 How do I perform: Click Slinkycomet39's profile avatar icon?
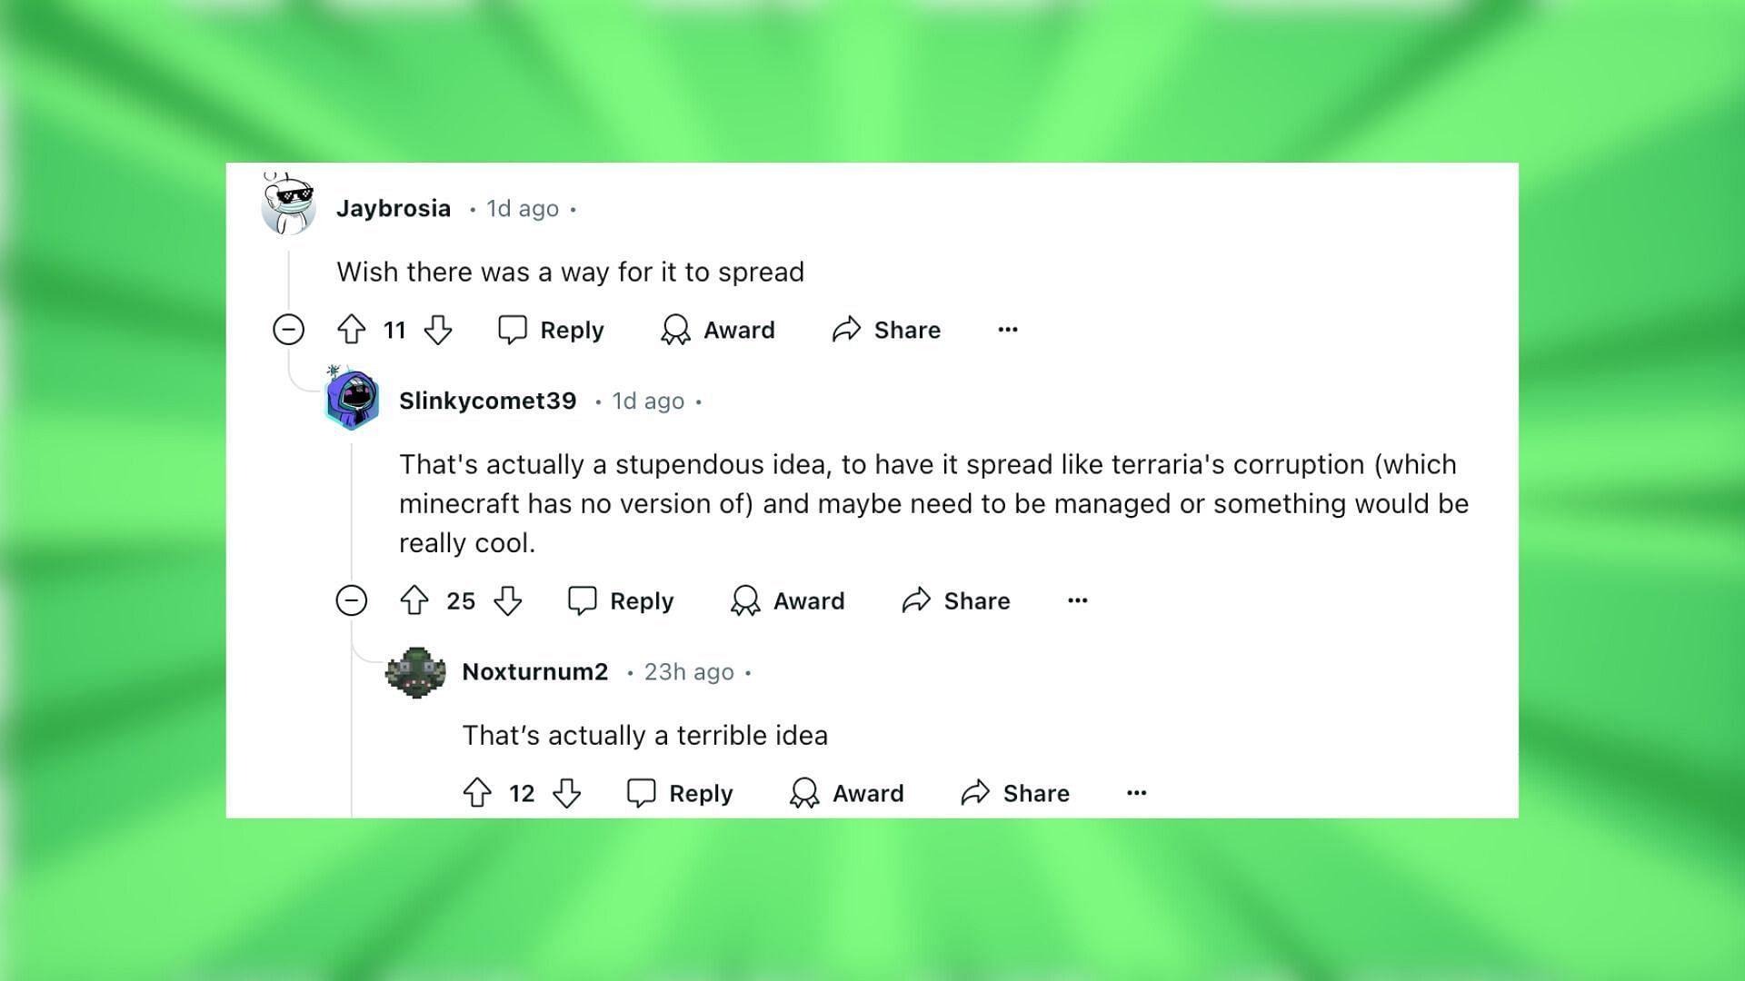353,399
